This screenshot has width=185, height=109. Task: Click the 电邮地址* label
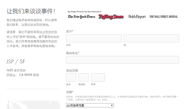pyautogui.click(x=73, y=53)
